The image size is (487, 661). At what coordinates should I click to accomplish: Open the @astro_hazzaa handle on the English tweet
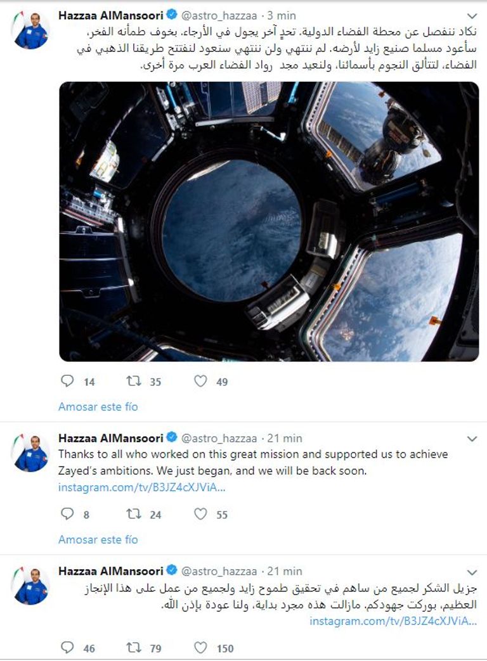point(219,438)
